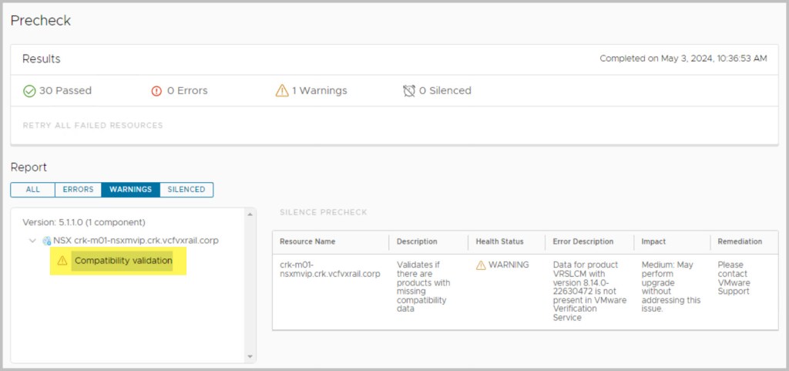This screenshot has width=789, height=371.
Task: Switch to ERRORS report filter
Action: pos(78,190)
